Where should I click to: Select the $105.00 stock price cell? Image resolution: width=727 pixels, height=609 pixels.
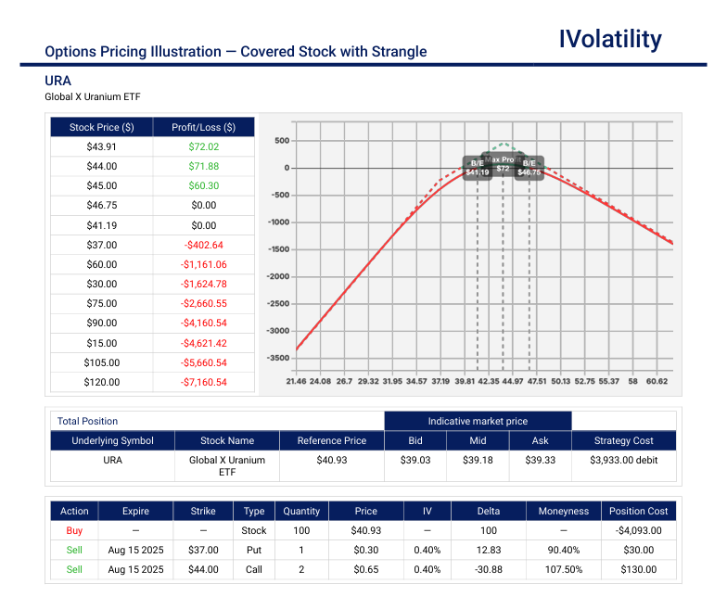[x=102, y=363]
